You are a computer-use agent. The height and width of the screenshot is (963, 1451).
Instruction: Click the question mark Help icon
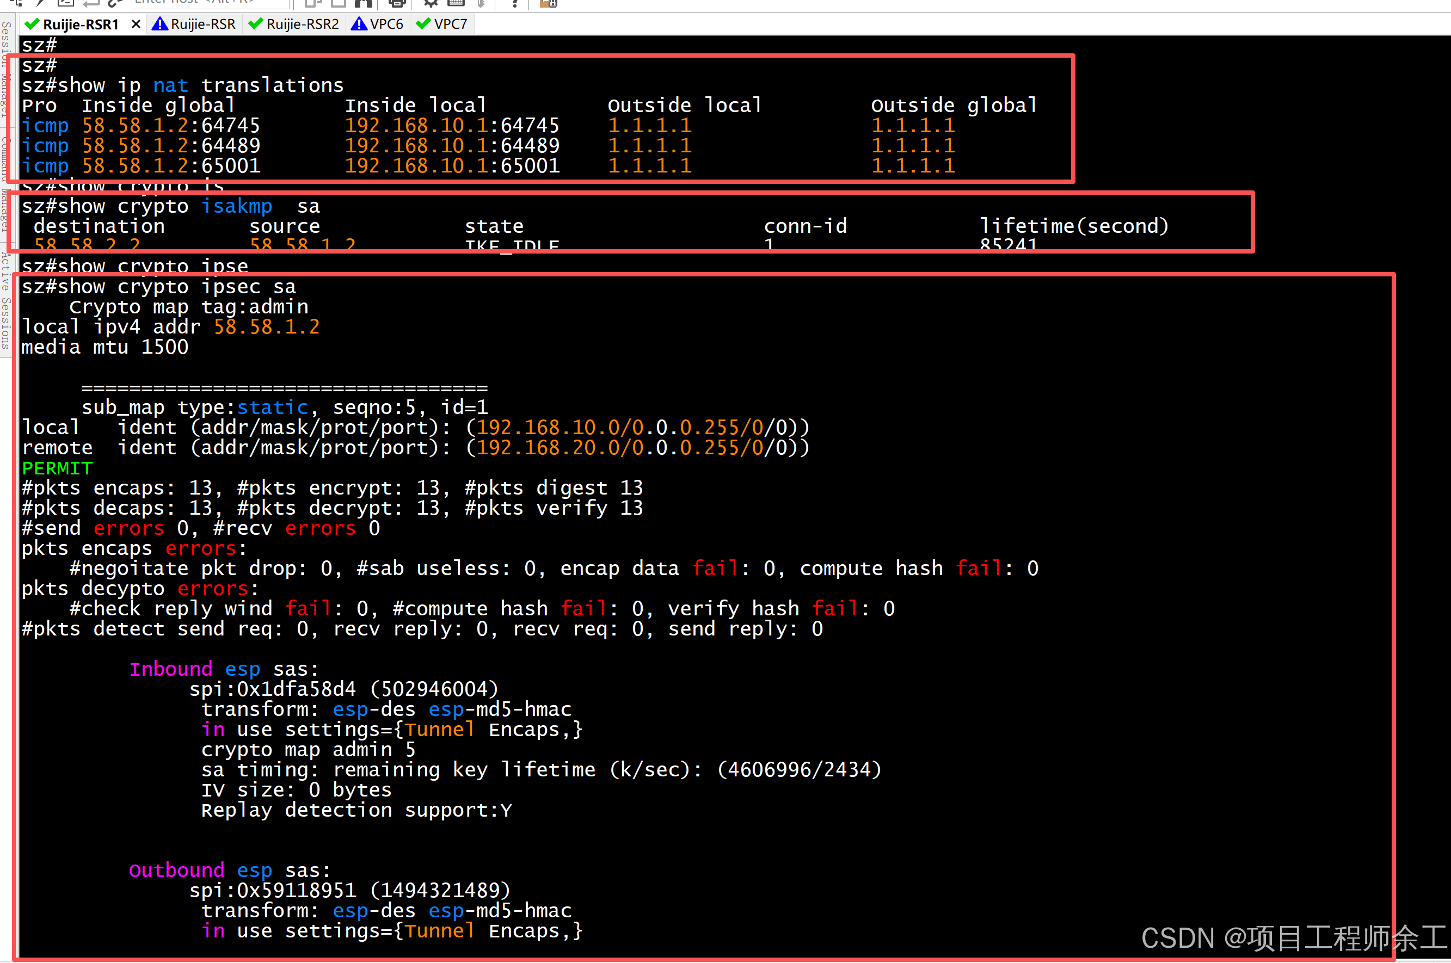click(x=515, y=3)
